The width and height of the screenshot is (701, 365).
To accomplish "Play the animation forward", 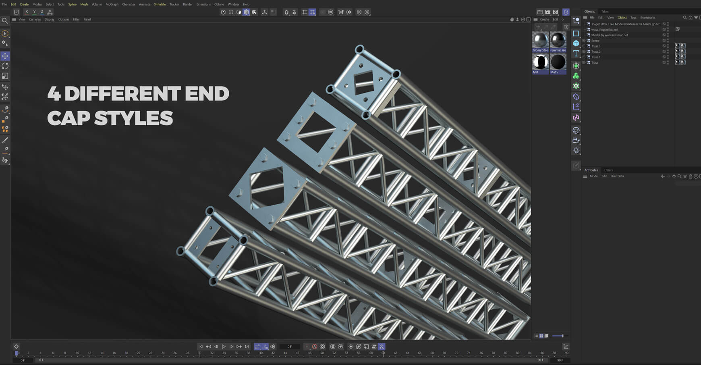I will [x=224, y=346].
